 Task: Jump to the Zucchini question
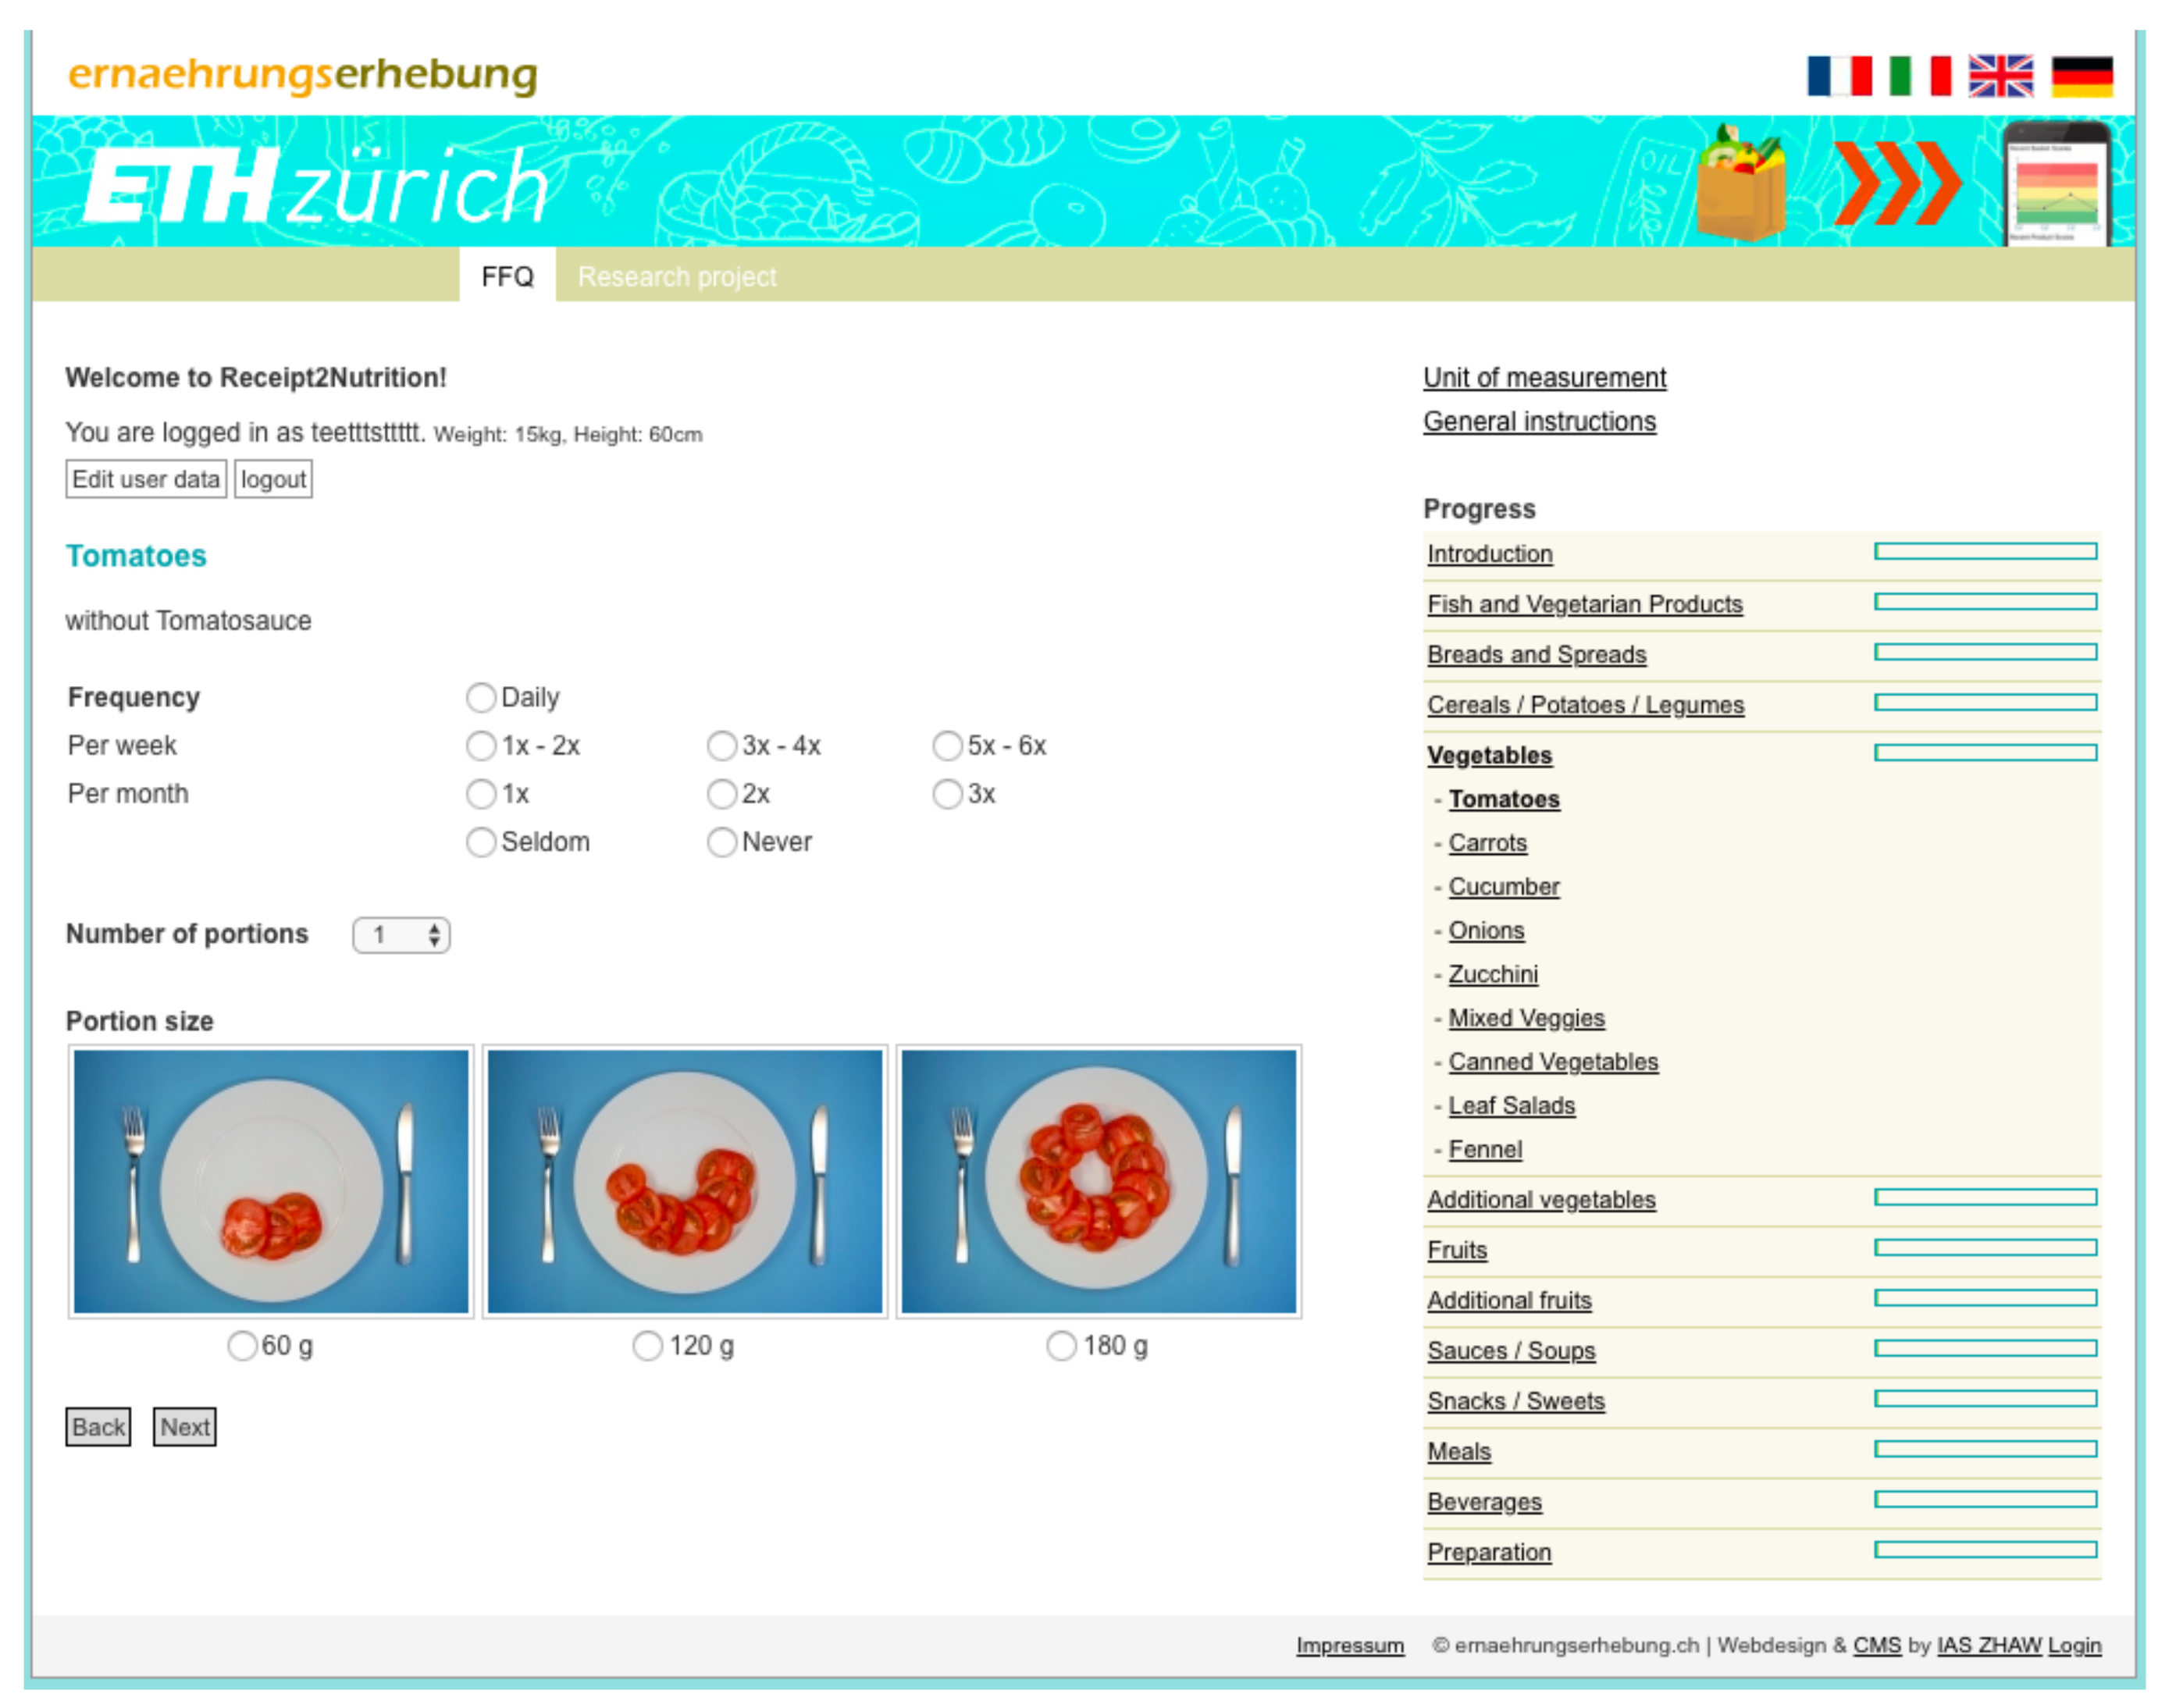click(1493, 974)
